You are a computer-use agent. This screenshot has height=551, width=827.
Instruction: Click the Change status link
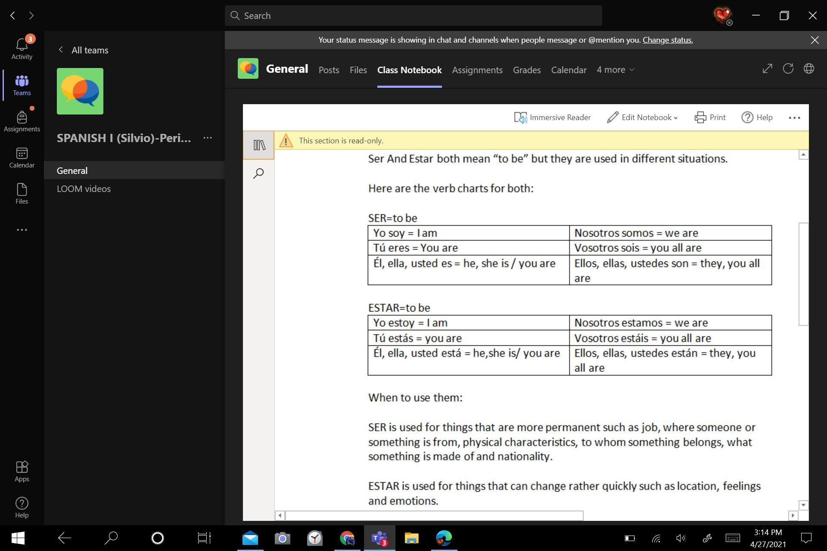667,40
